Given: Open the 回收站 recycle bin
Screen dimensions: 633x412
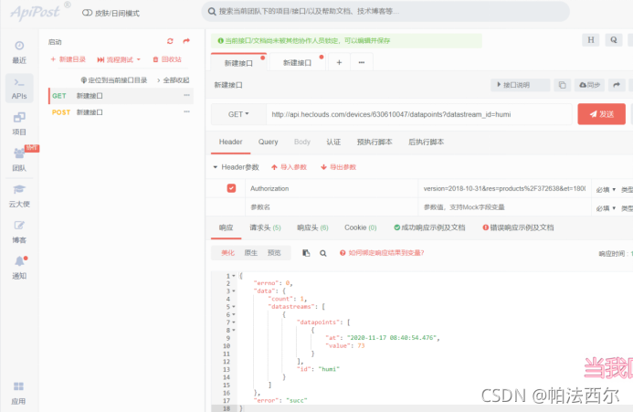Looking at the screenshot, I should [167, 59].
